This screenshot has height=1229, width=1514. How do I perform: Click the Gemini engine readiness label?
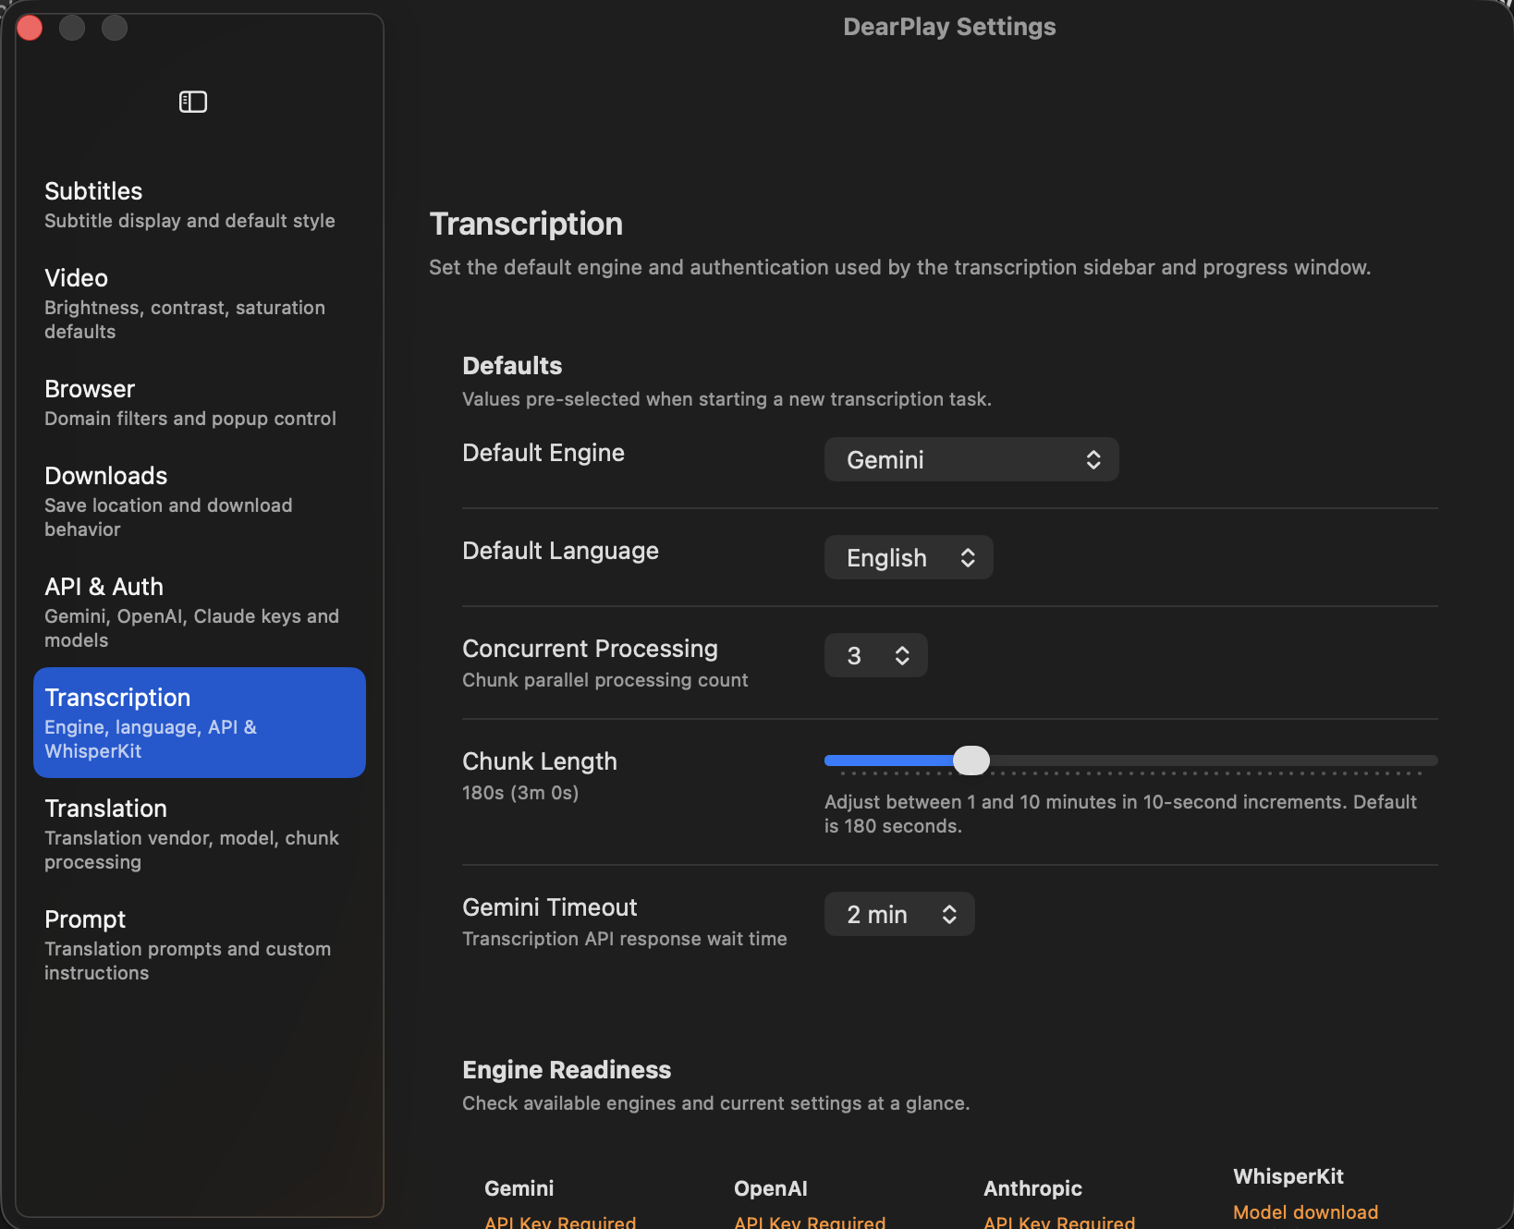point(519,1188)
